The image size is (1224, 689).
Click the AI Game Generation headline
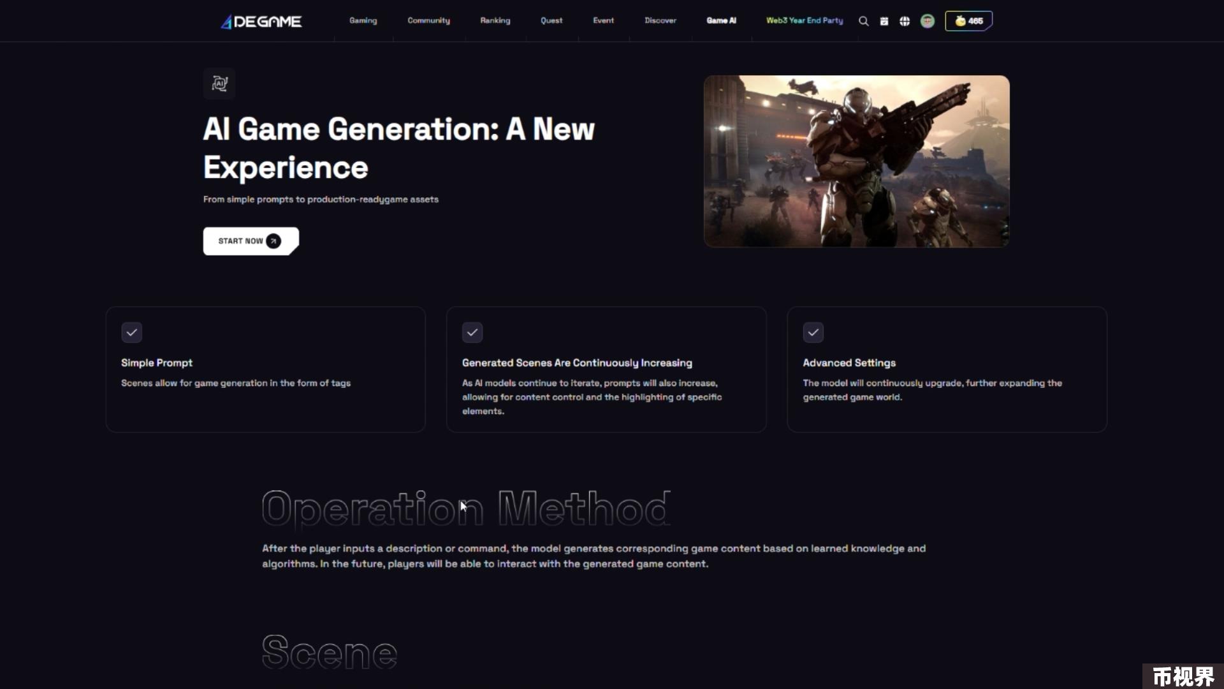click(x=399, y=148)
